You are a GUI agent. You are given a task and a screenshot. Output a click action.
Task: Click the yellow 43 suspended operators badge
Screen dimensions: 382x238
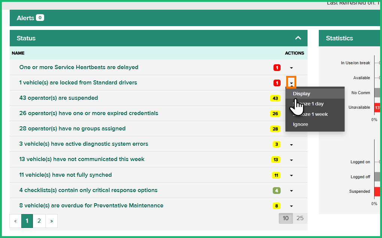[x=275, y=98]
